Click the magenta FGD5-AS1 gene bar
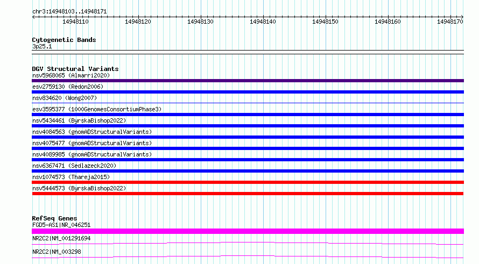Image resolution: width=479 pixels, height=264 pixels. tap(248, 231)
